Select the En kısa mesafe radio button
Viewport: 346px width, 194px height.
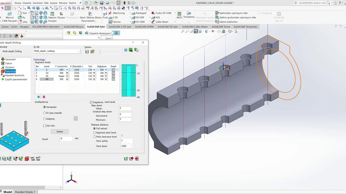point(45,113)
